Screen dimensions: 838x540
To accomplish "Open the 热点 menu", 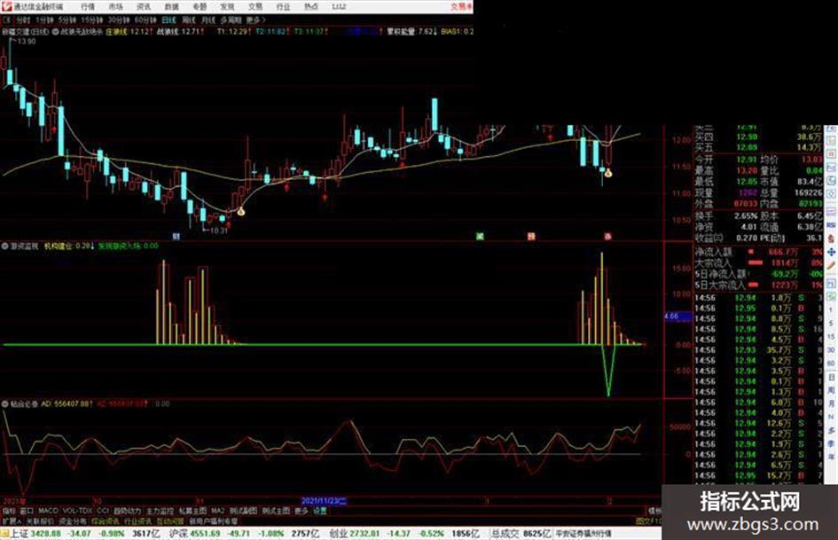I will (311, 6).
